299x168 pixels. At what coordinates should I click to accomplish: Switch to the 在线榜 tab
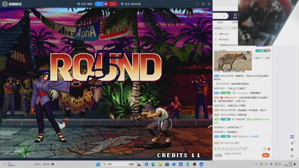(220, 22)
